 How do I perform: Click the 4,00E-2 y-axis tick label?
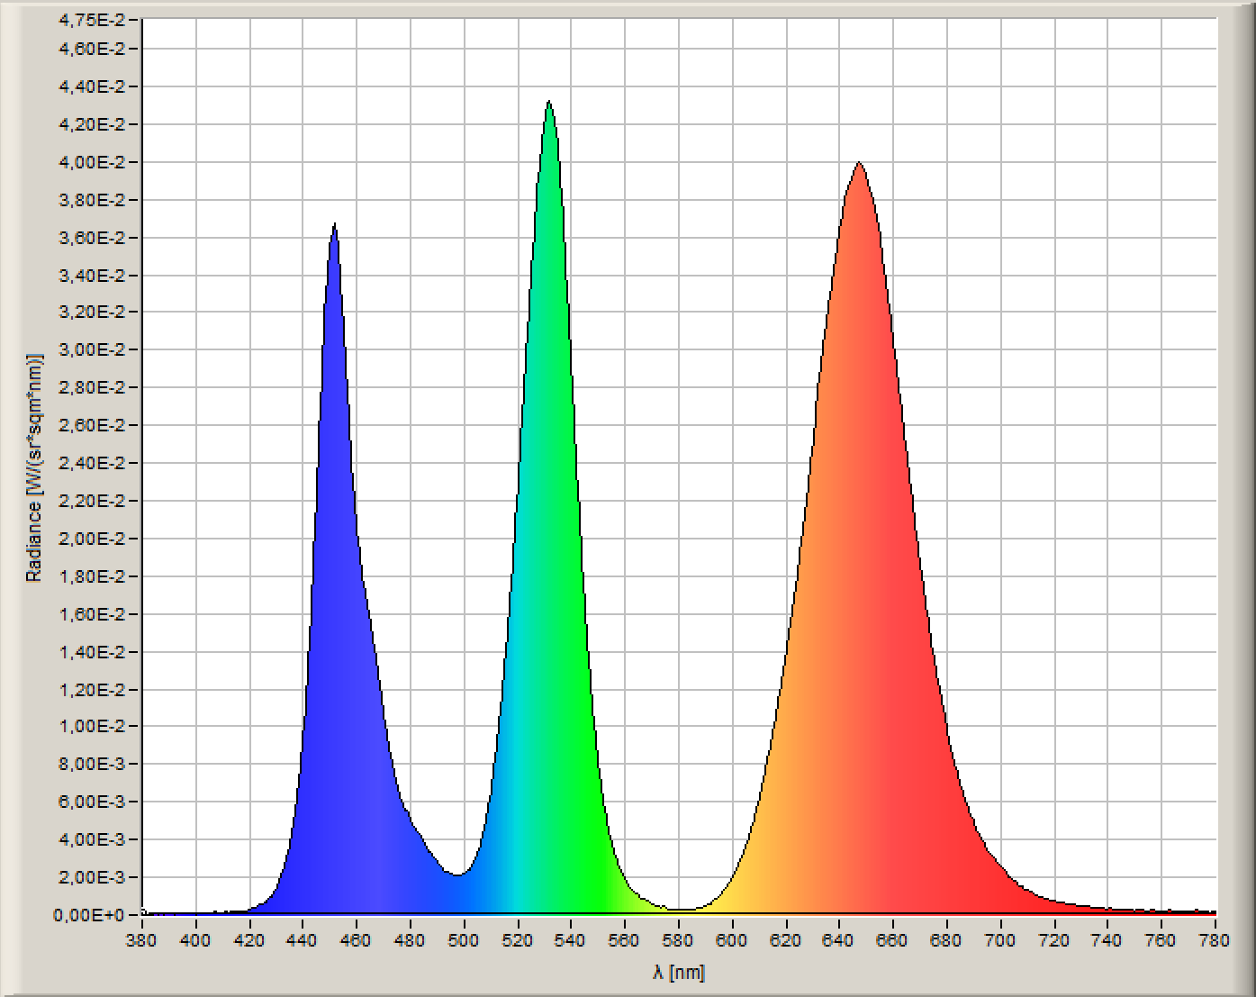point(93,162)
